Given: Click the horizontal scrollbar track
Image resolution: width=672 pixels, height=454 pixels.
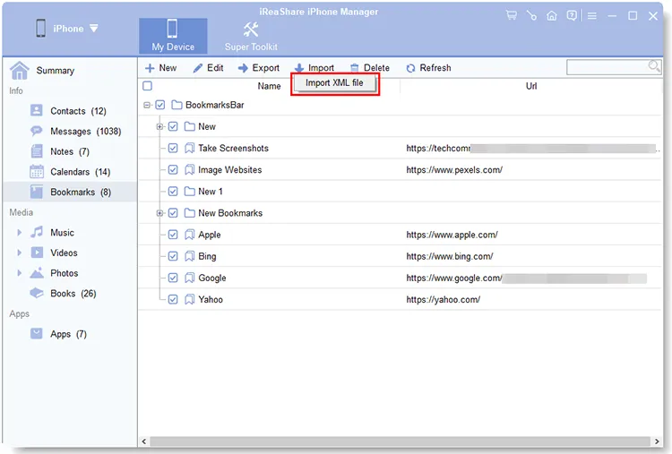Looking at the screenshot, I should click(400, 441).
